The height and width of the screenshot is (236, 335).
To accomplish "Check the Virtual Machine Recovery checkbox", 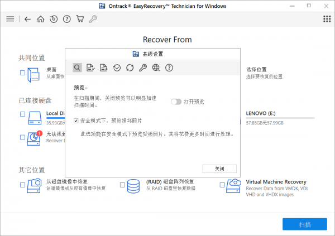I will coord(222,185).
